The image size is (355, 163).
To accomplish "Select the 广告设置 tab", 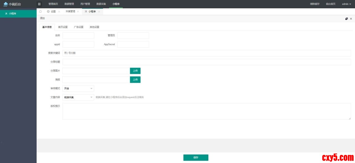I will (x=78, y=27).
